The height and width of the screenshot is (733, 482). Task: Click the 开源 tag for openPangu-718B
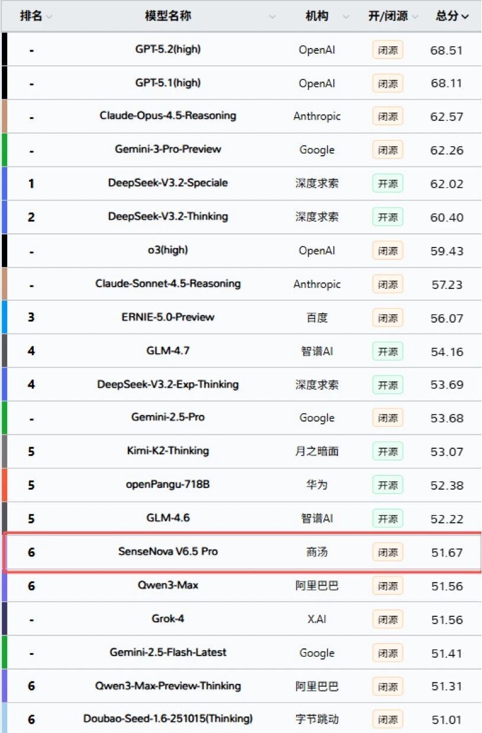[387, 484]
